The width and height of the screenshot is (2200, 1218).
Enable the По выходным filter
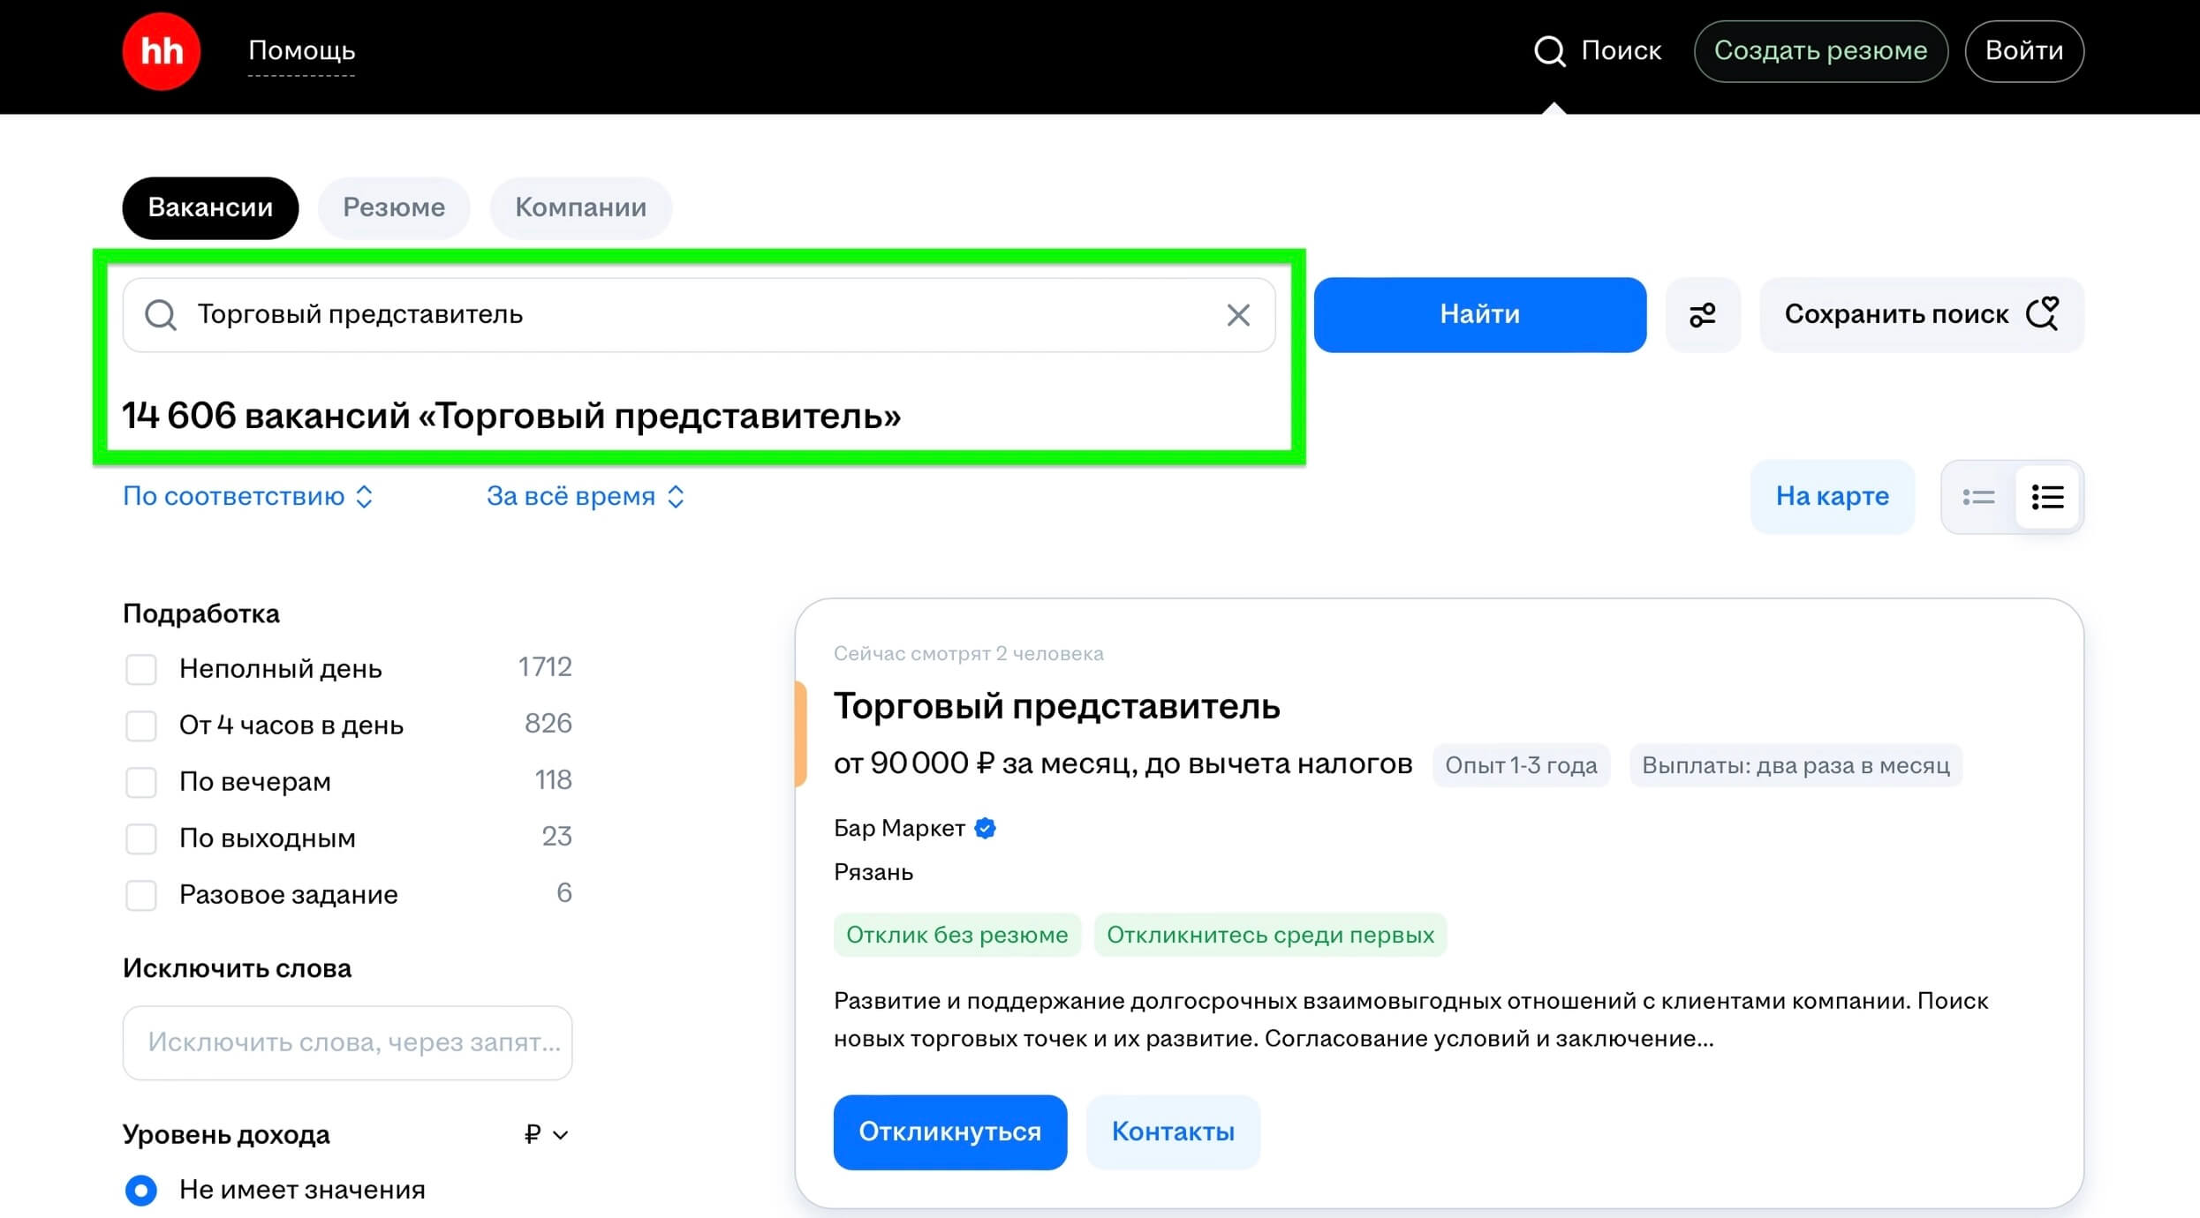click(141, 838)
